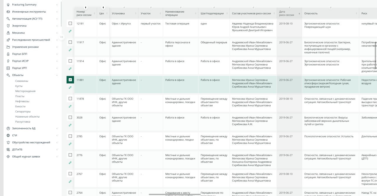Check the box for session 2785
This screenshot has height=196, width=377.
[70, 136]
